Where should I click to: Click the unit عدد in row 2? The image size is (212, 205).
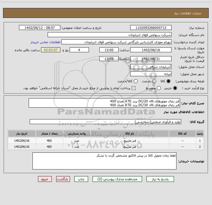(x=77, y=147)
